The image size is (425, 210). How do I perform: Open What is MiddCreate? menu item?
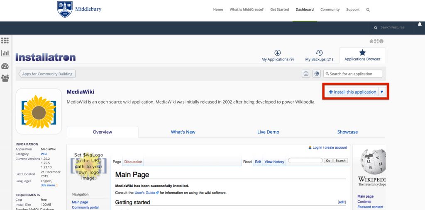point(247,10)
